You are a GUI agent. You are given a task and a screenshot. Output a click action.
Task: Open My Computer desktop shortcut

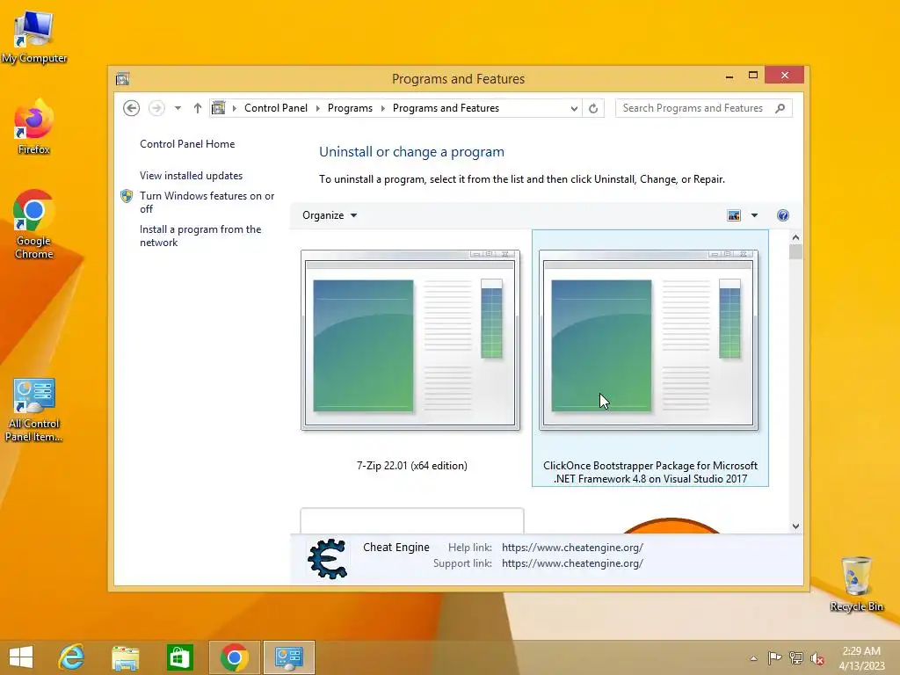tap(34, 36)
